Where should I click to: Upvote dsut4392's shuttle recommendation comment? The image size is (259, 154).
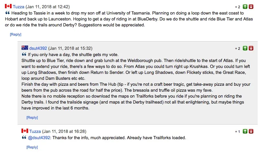(245, 48)
